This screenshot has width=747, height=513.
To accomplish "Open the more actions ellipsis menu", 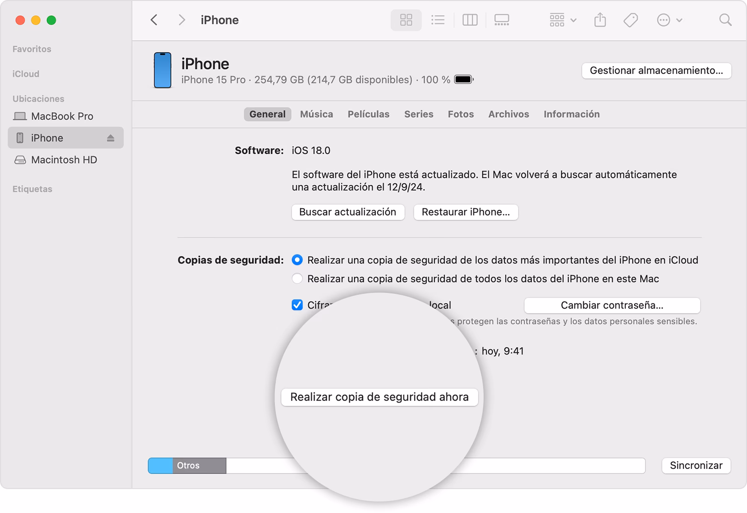I will coord(669,20).
